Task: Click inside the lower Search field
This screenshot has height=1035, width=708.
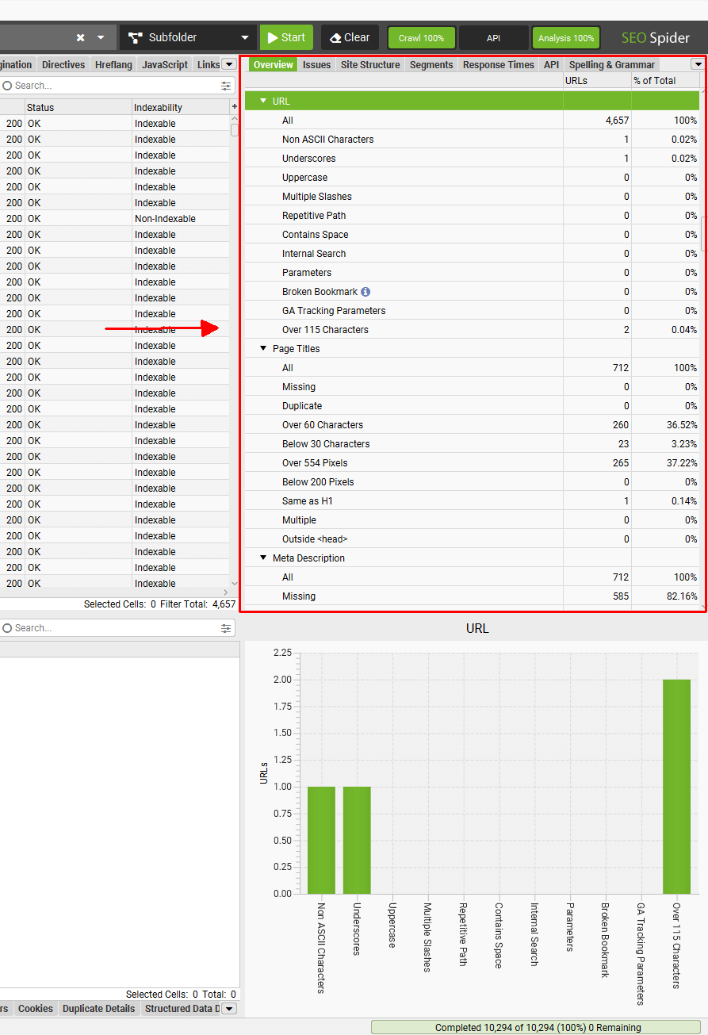Action: [111, 628]
